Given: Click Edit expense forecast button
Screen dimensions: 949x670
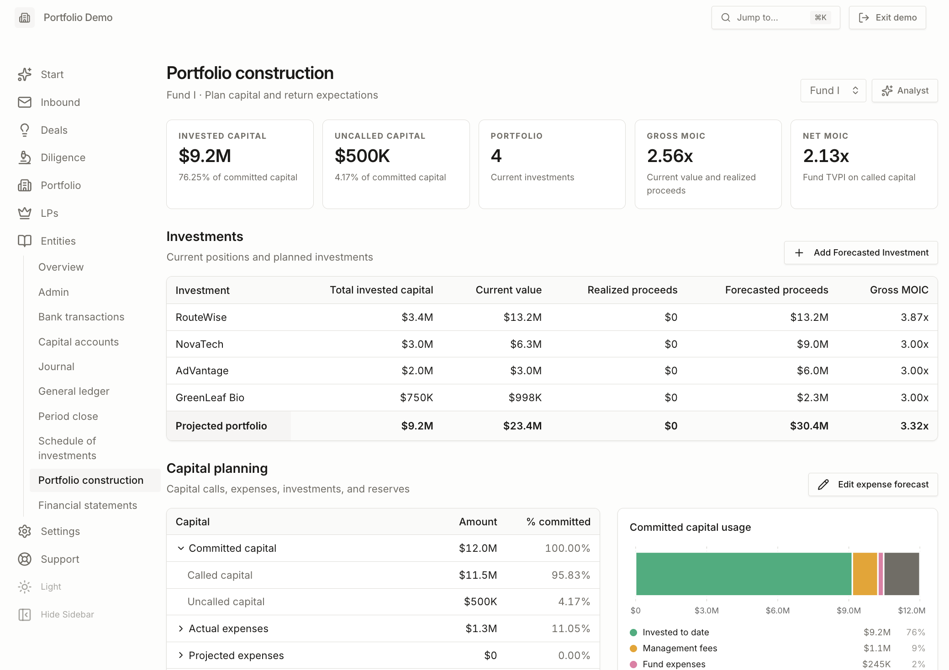Looking at the screenshot, I should [x=873, y=485].
